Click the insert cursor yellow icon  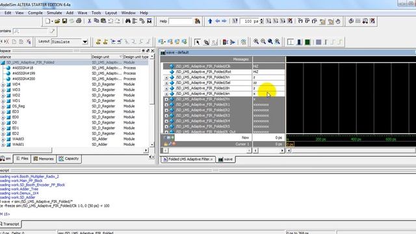(x=98, y=42)
